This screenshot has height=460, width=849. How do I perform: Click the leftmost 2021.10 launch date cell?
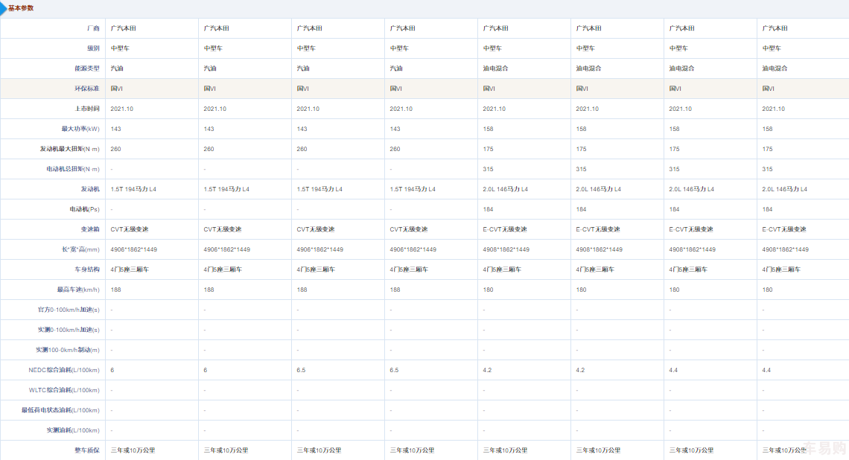pyautogui.click(x=122, y=109)
